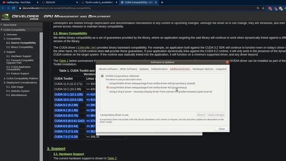Click the Revert button
This screenshot has height=161, width=286.
(201, 115)
